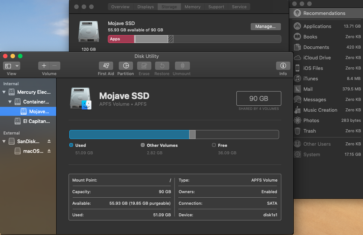Viewport: 363px width, 235px height.
Task: Unmount the selected volume
Action: coord(182,66)
